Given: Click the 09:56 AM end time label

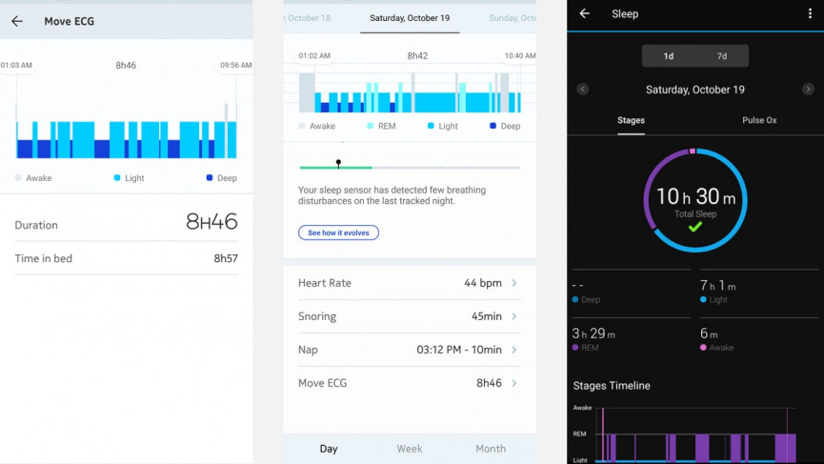Looking at the screenshot, I should click(x=235, y=65).
